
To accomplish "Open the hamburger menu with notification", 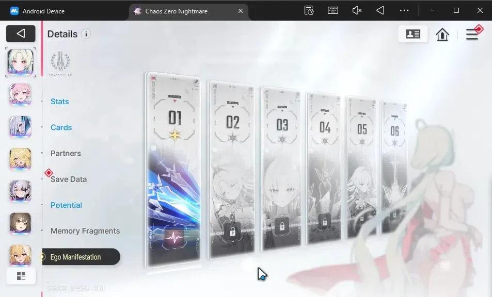I will click(473, 34).
